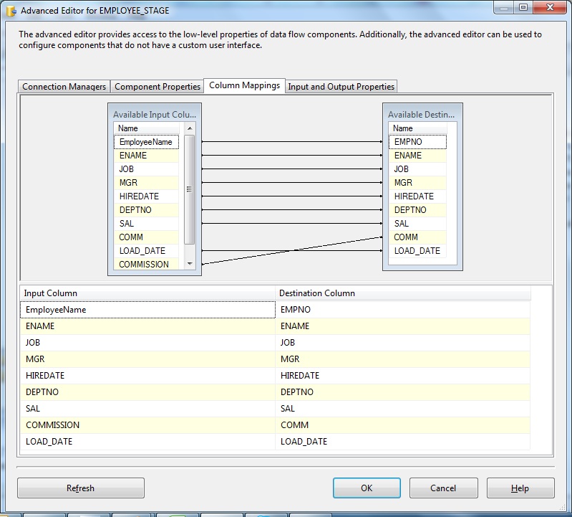This screenshot has height=517, width=572.
Task: Open DEPTNO cell in Input Column grid
Action: 147,392
